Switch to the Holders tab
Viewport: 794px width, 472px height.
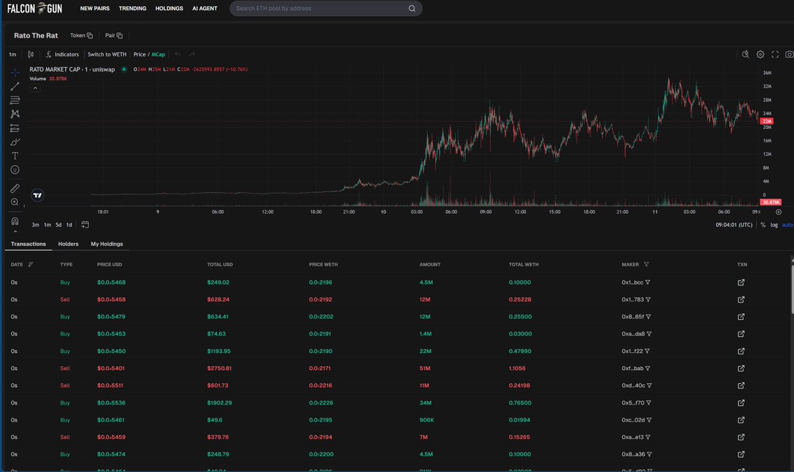[68, 244]
